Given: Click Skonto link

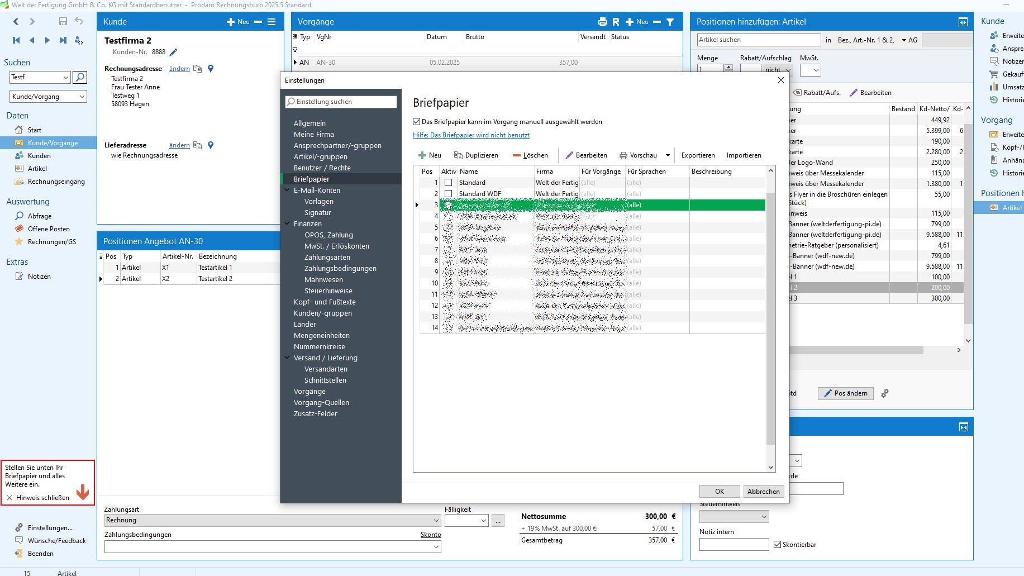Looking at the screenshot, I should pos(431,535).
